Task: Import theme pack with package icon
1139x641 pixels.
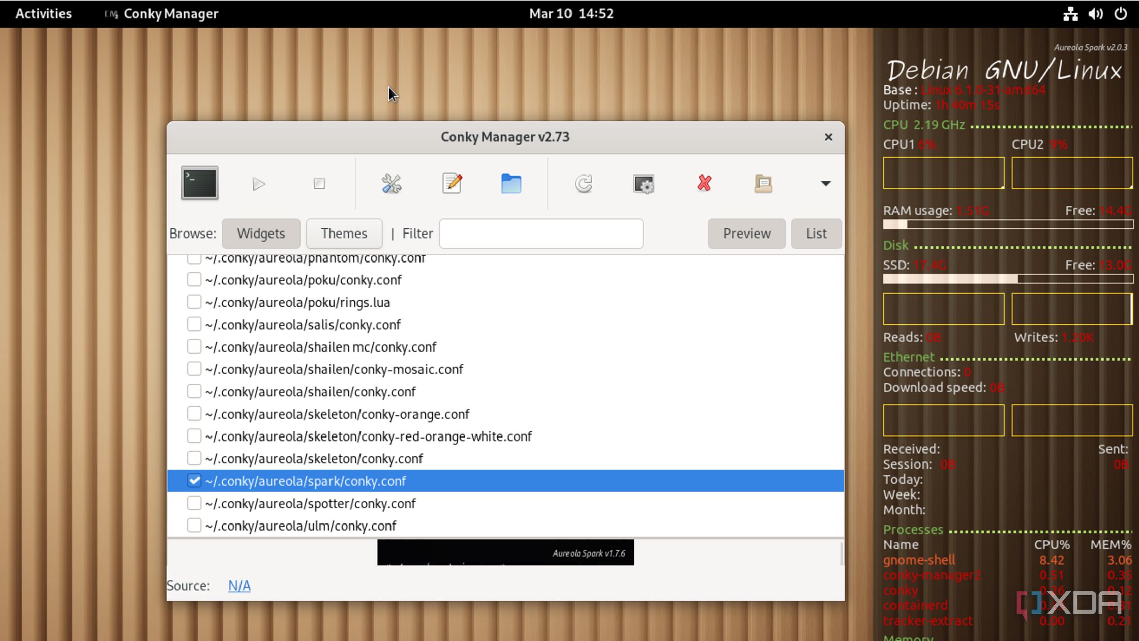Action: [763, 184]
